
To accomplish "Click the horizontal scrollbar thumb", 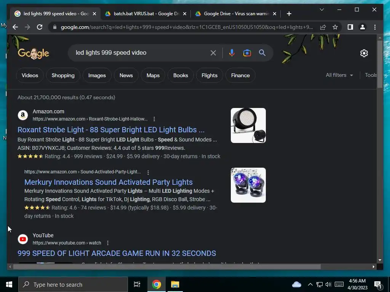I will pos(167,267).
